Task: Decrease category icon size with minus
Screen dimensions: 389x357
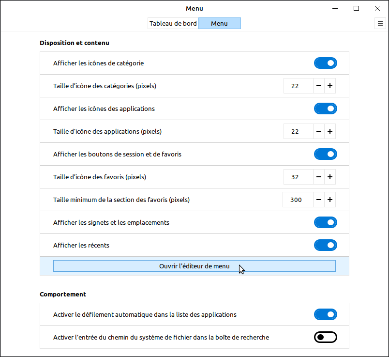Action: (x=319, y=86)
